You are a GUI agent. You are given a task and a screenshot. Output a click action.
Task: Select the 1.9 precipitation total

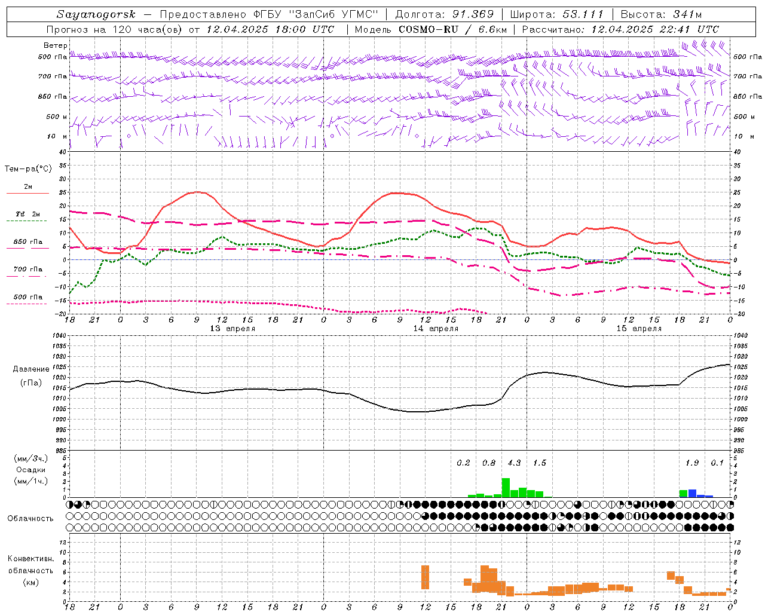click(692, 463)
